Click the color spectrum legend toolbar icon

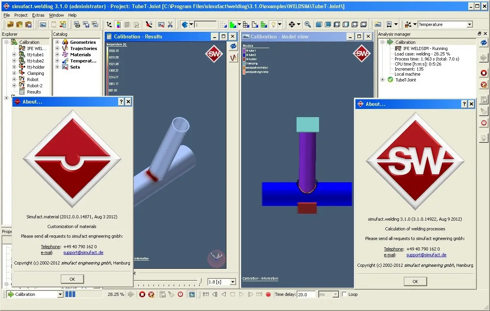(118, 24)
